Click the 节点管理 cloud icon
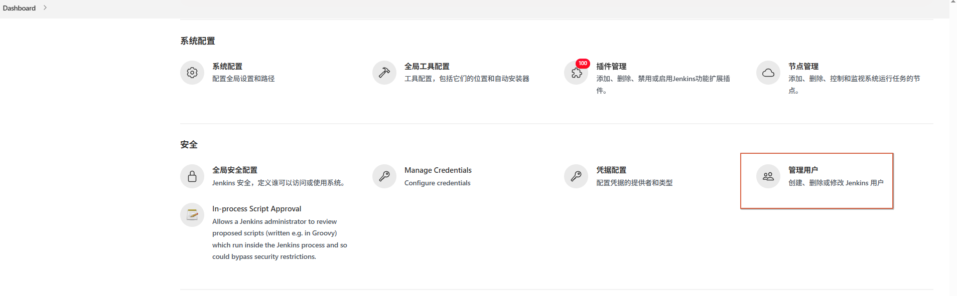 click(x=768, y=73)
